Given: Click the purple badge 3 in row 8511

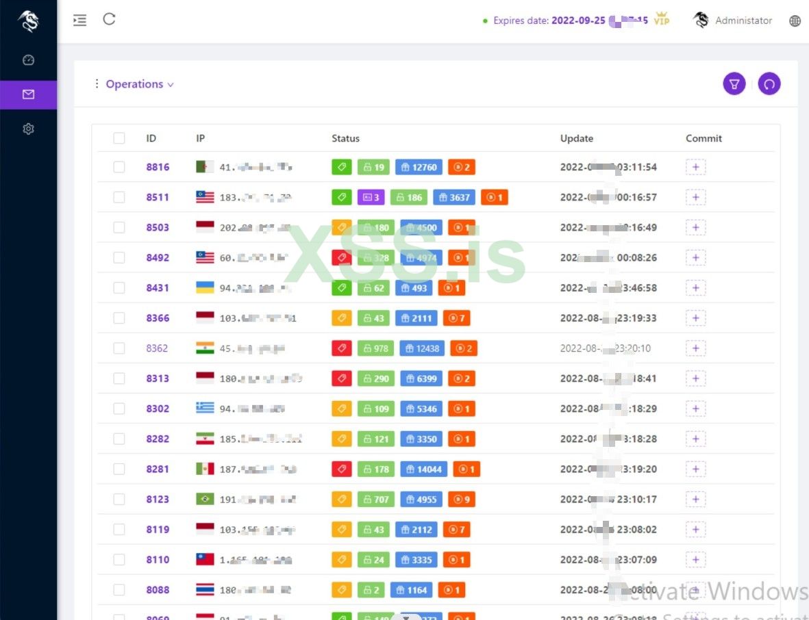Looking at the screenshot, I should 371,197.
